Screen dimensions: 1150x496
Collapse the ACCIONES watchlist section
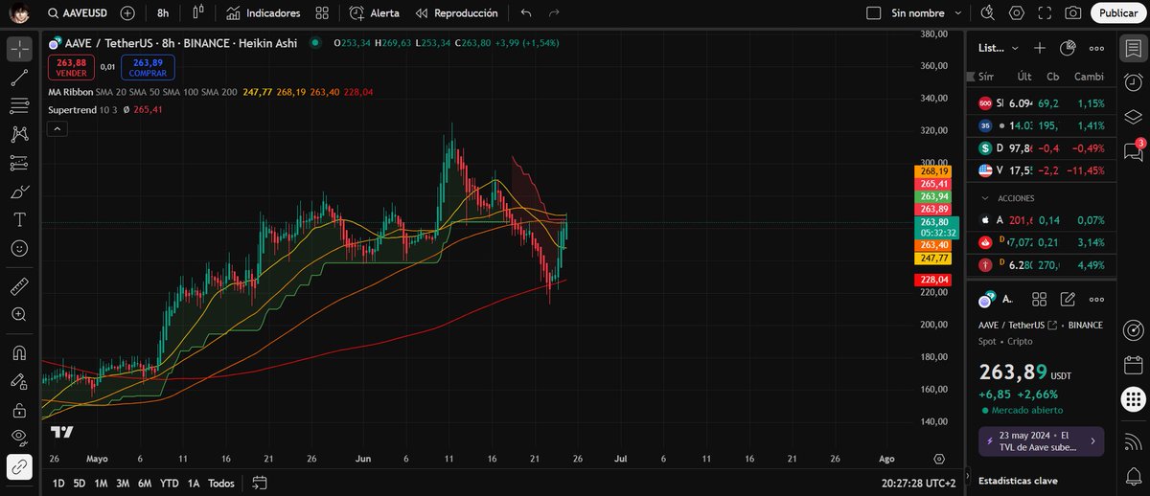(984, 198)
